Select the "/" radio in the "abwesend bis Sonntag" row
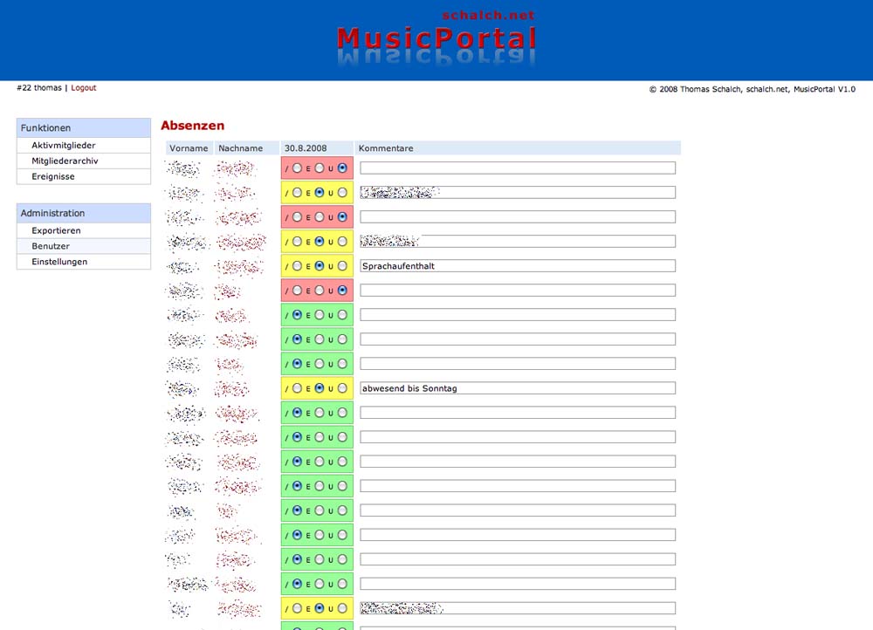This screenshot has width=873, height=630. pyautogui.click(x=298, y=388)
